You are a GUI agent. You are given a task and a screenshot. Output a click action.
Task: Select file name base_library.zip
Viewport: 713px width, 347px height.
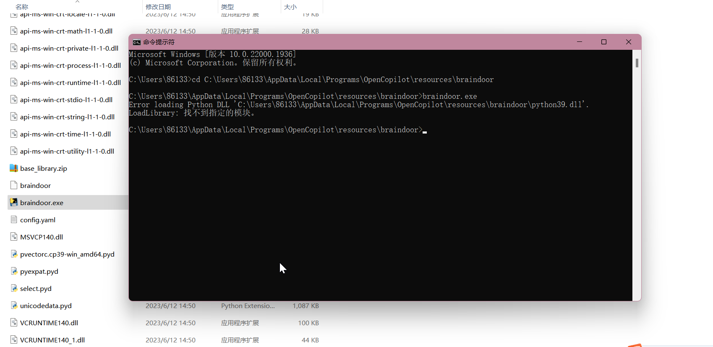(44, 168)
